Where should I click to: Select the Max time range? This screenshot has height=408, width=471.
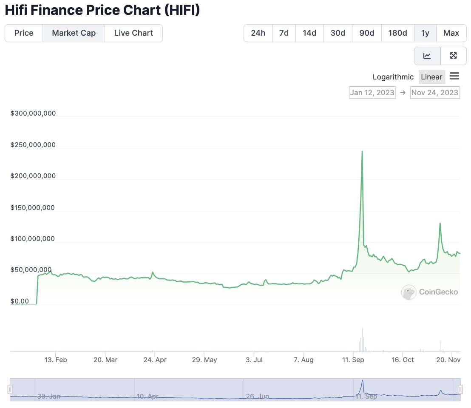coord(451,33)
